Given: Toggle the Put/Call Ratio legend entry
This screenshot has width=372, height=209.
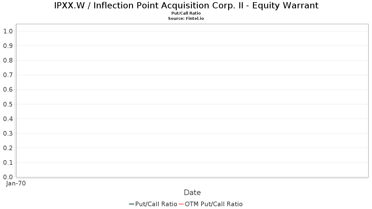Looking at the screenshot, I should (x=153, y=204).
